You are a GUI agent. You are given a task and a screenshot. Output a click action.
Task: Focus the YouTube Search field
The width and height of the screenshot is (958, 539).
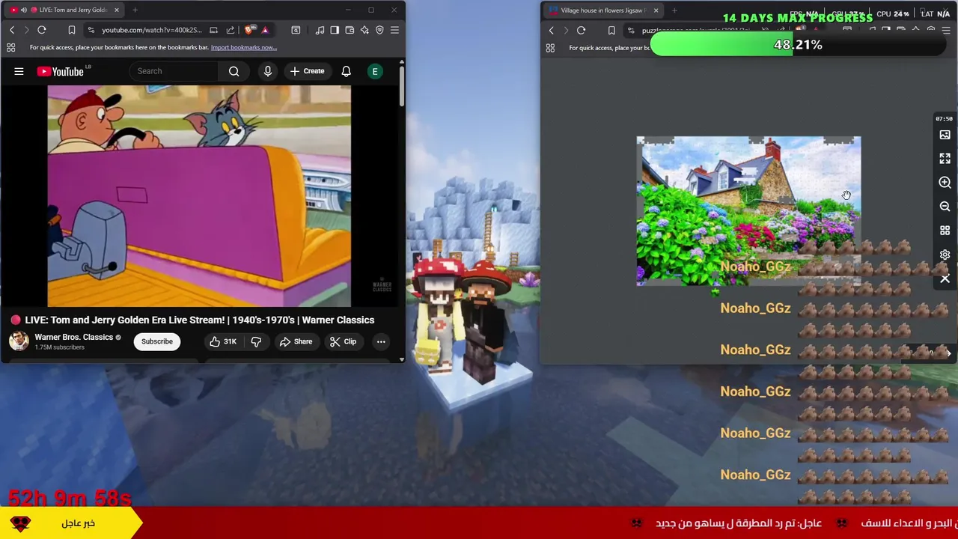tap(174, 71)
